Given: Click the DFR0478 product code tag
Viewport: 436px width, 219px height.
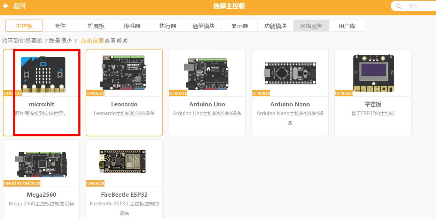Looking at the screenshot, I should click(95, 183).
